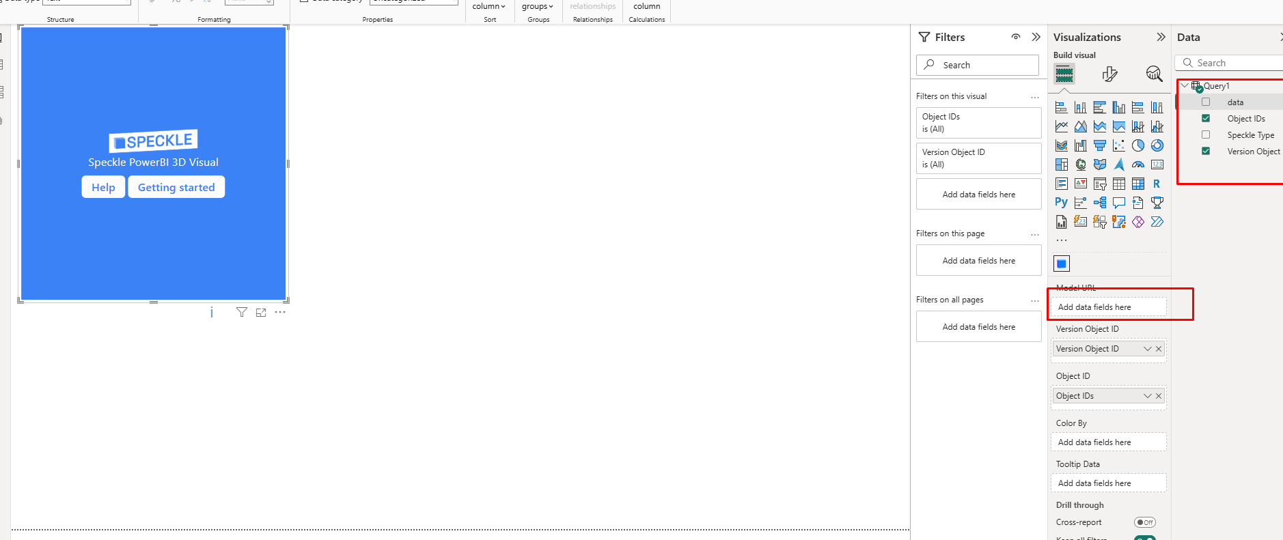Select the Donut chart visual
The image size is (1283, 540).
tap(1157, 145)
